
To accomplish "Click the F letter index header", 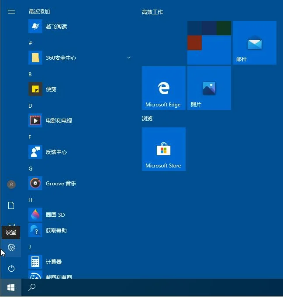I will pyautogui.click(x=30, y=137).
